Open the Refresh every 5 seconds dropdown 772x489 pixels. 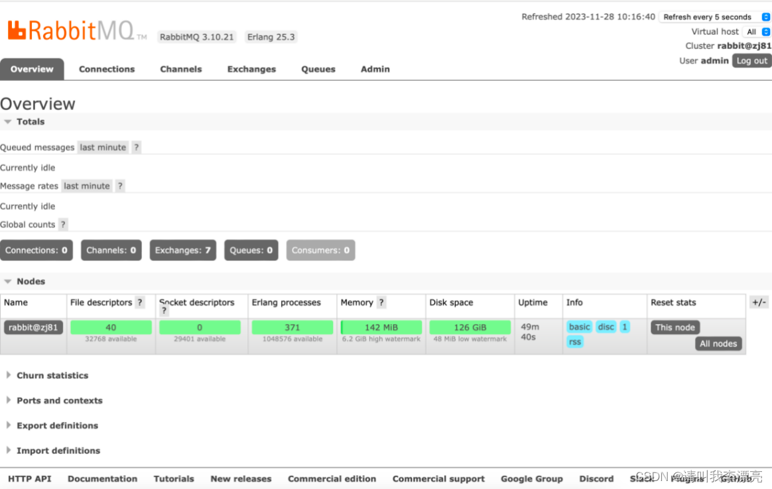tap(715, 17)
